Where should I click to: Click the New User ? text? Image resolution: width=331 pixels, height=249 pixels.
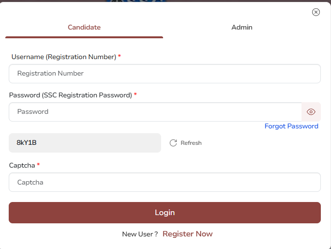tap(140, 234)
